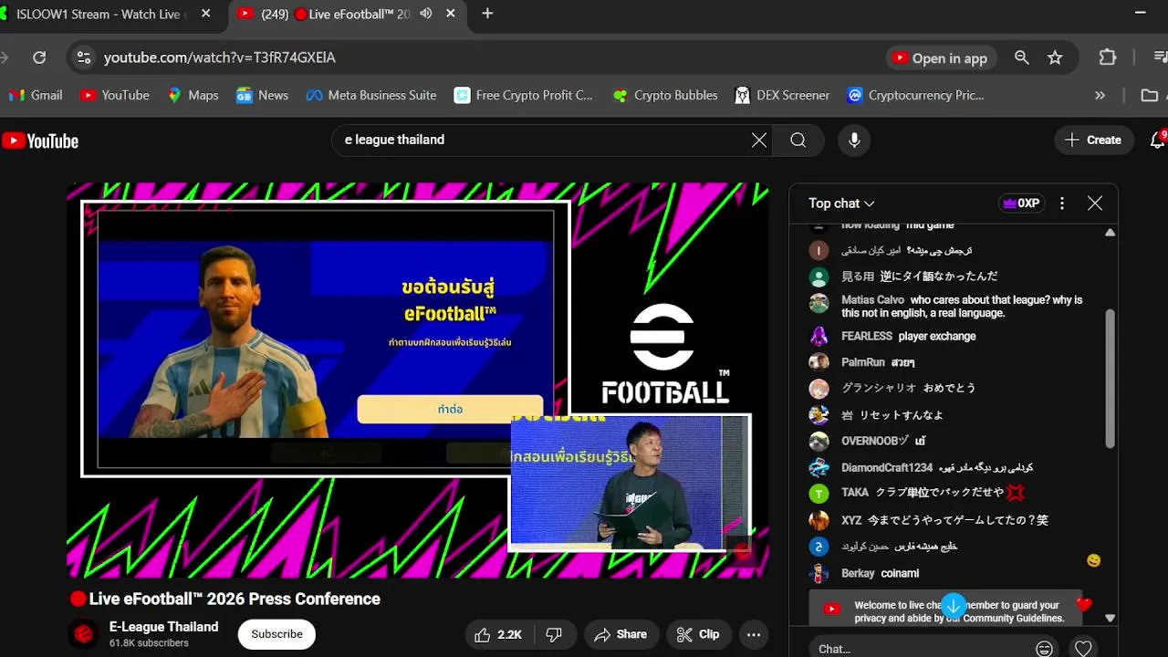This screenshot has width=1168, height=657.
Task: Open the Crypto Bubbles bookmark
Action: coord(665,95)
